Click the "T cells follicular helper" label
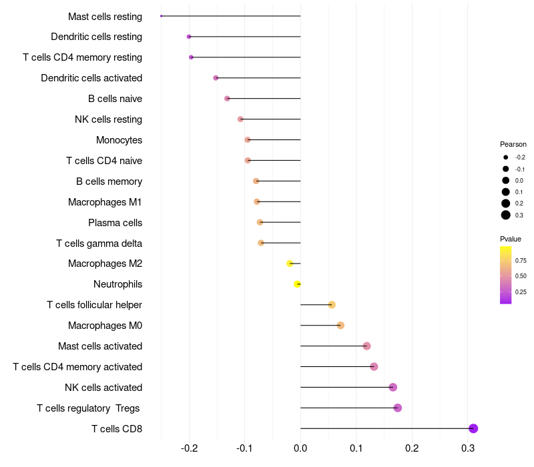Image resolution: width=534 pixels, height=467 pixels. [94, 305]
